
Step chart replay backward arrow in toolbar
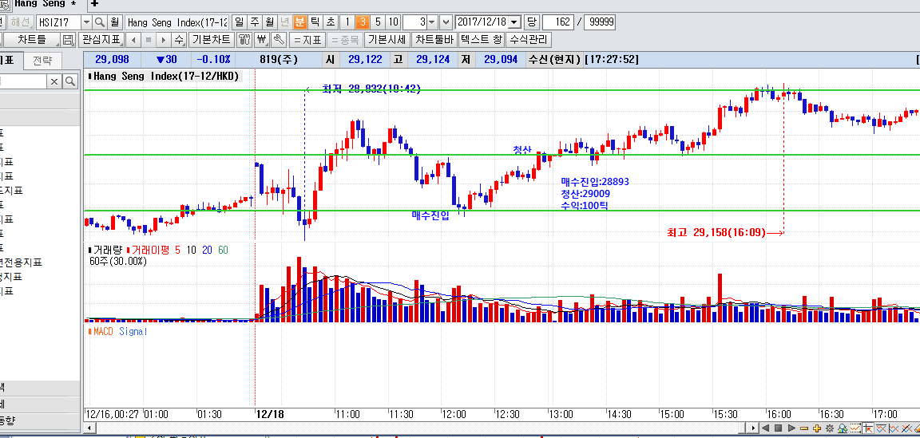click(x=134, y=40)
